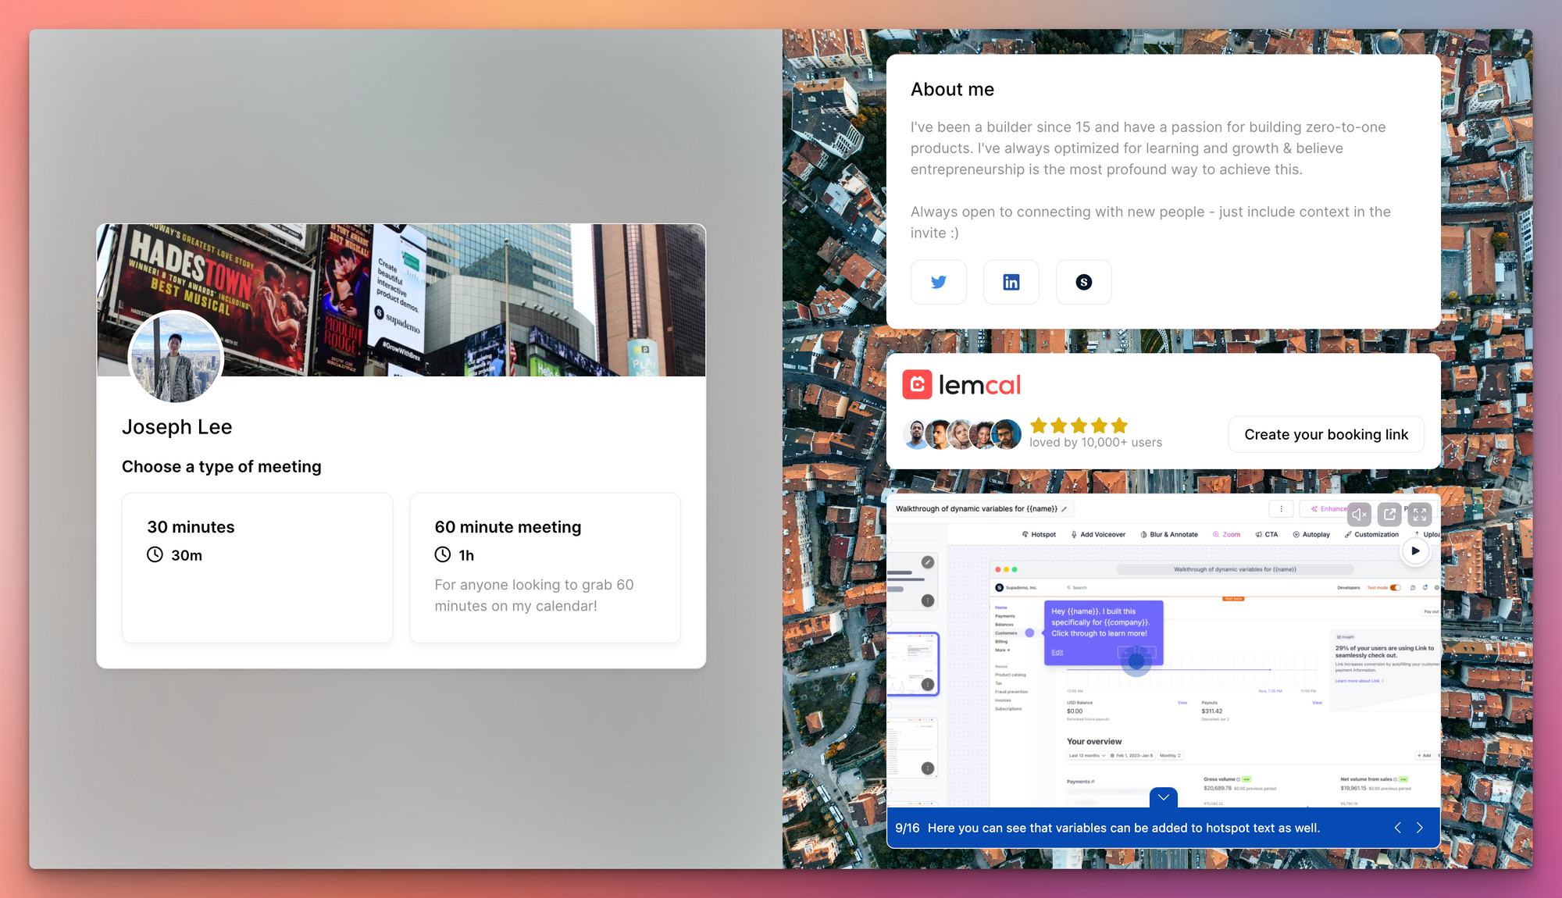Viewport: 1562px width, 898px height.
Task: Unmute the embedded demo audio
Action: pos(1360,514)
